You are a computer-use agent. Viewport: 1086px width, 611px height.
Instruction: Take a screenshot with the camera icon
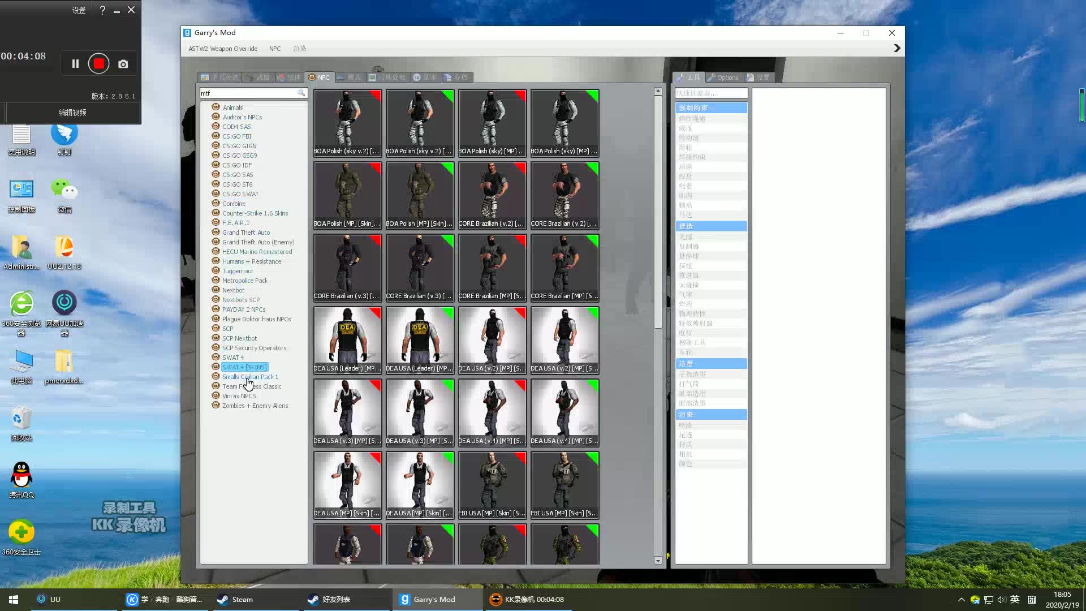(x=123, y=64)
